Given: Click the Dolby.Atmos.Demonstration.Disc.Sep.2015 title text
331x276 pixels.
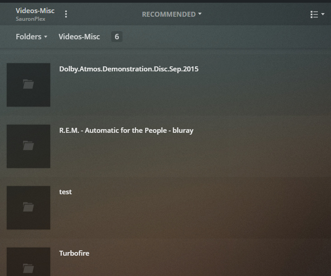Looking at the screenshot, I should tap(129, 69).
